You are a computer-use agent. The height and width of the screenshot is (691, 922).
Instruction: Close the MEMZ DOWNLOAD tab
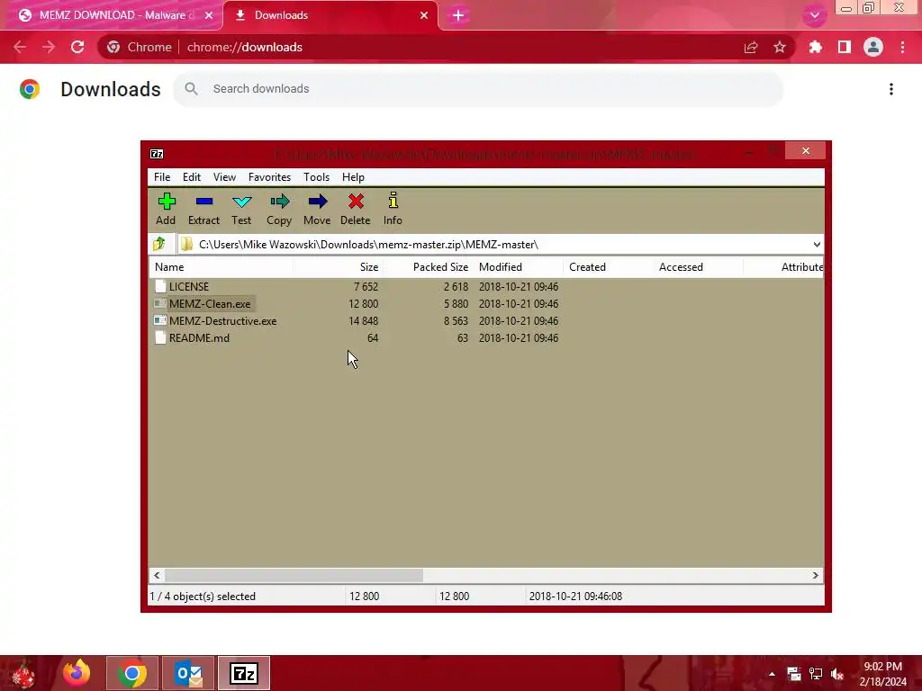tap(209, 15)
